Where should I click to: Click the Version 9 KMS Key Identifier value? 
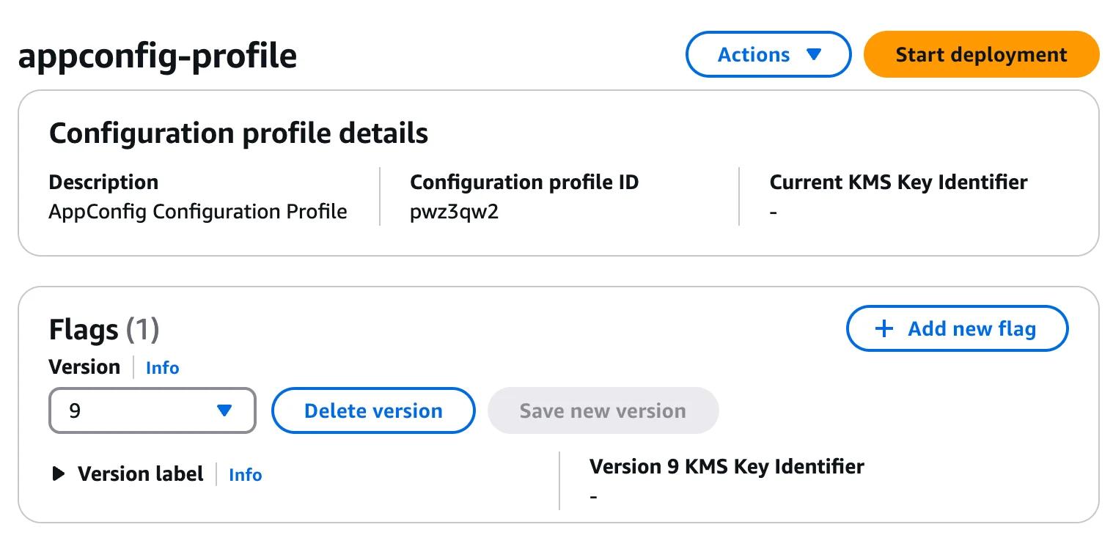(x=592, y=495)
